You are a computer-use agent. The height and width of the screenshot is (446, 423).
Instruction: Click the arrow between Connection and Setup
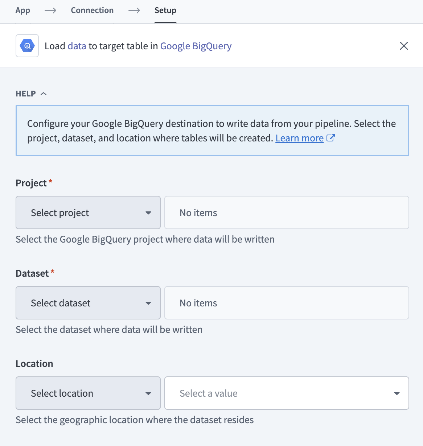(x=134, y=11)
